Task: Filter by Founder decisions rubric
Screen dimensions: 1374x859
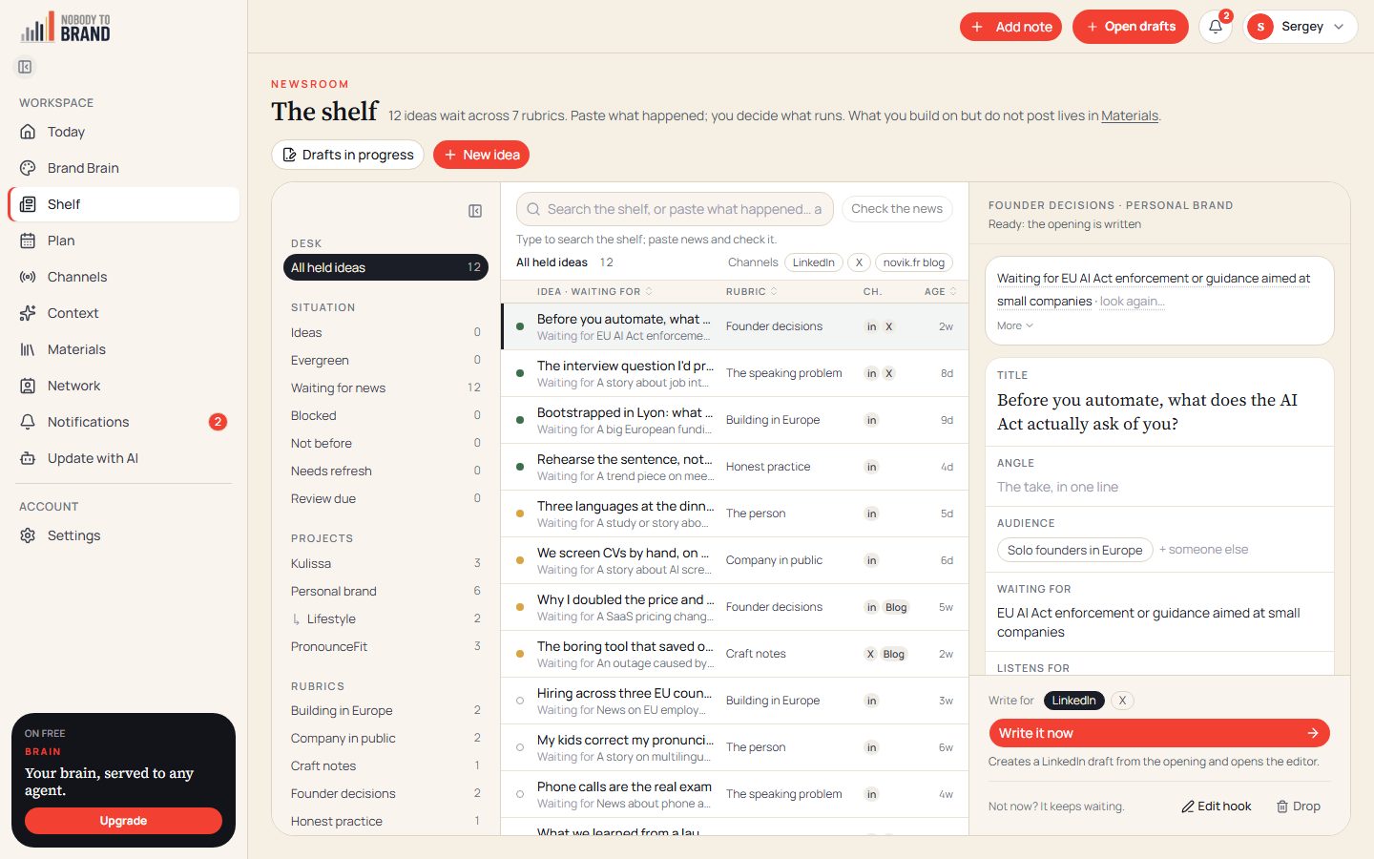Action: 385,793
